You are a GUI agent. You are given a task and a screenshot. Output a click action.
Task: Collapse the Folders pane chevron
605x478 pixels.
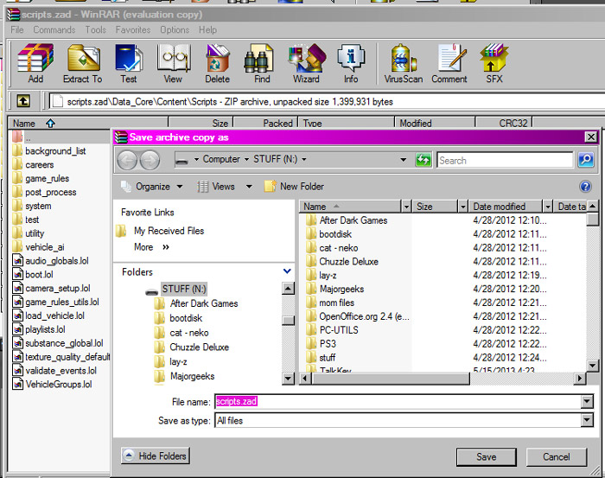pos(287,271)
